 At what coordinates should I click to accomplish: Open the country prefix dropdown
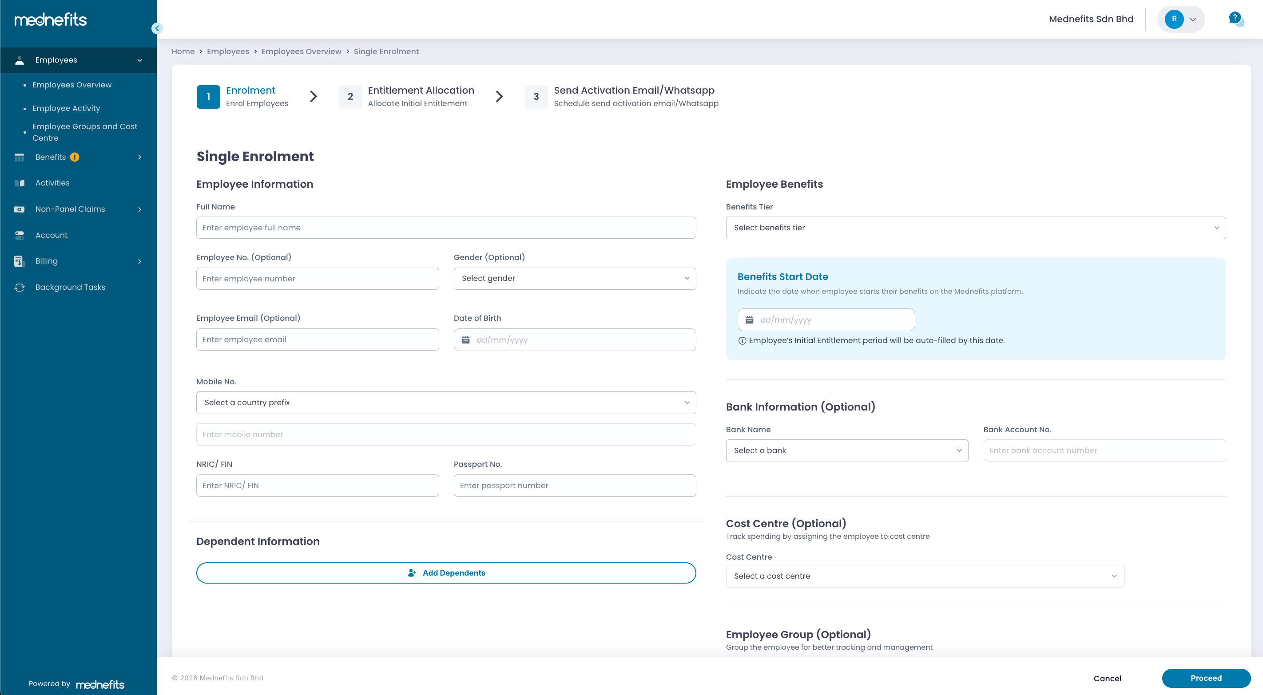tap(446, 403)
